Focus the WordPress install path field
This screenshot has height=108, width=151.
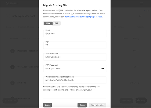[x=75, y=80]
